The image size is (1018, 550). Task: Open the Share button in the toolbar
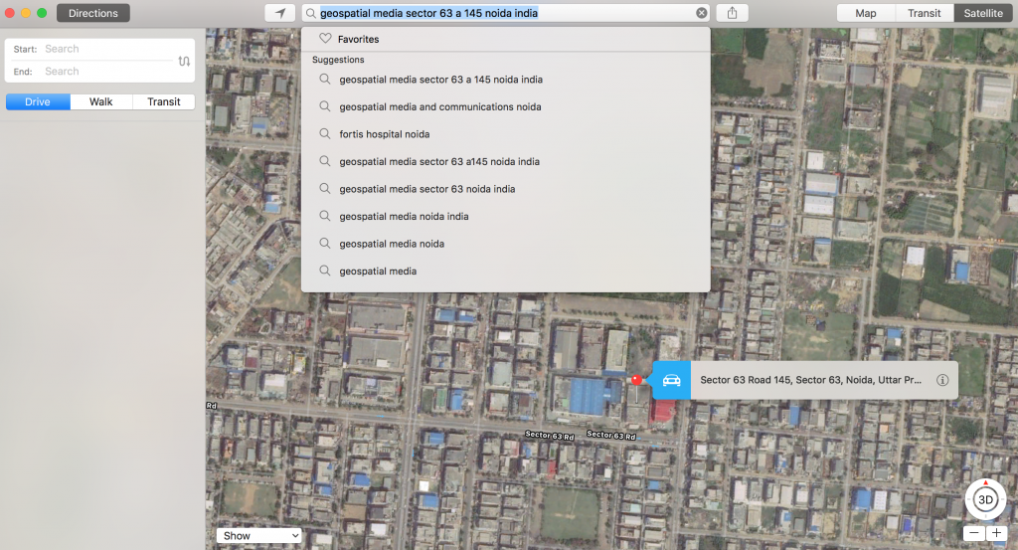coord(733,13)
